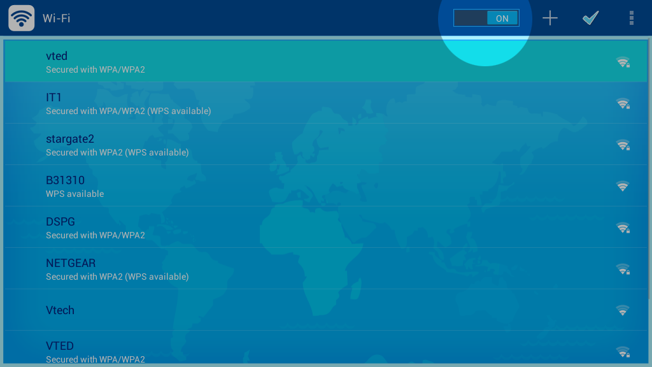
Task: Click the Wi-Fi title text
Action: click(x=56, y=18)
